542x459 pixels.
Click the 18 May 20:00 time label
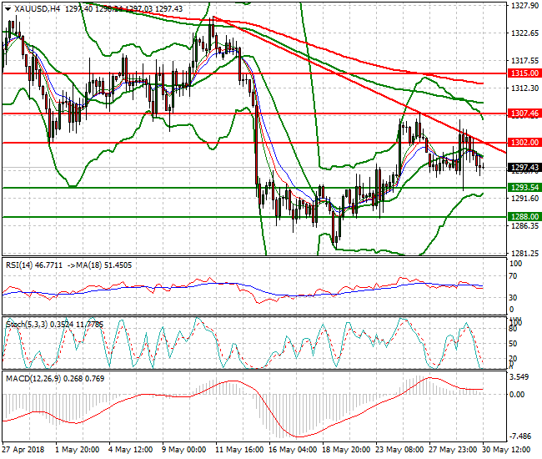pyautogui.click(x=346, y=450)
